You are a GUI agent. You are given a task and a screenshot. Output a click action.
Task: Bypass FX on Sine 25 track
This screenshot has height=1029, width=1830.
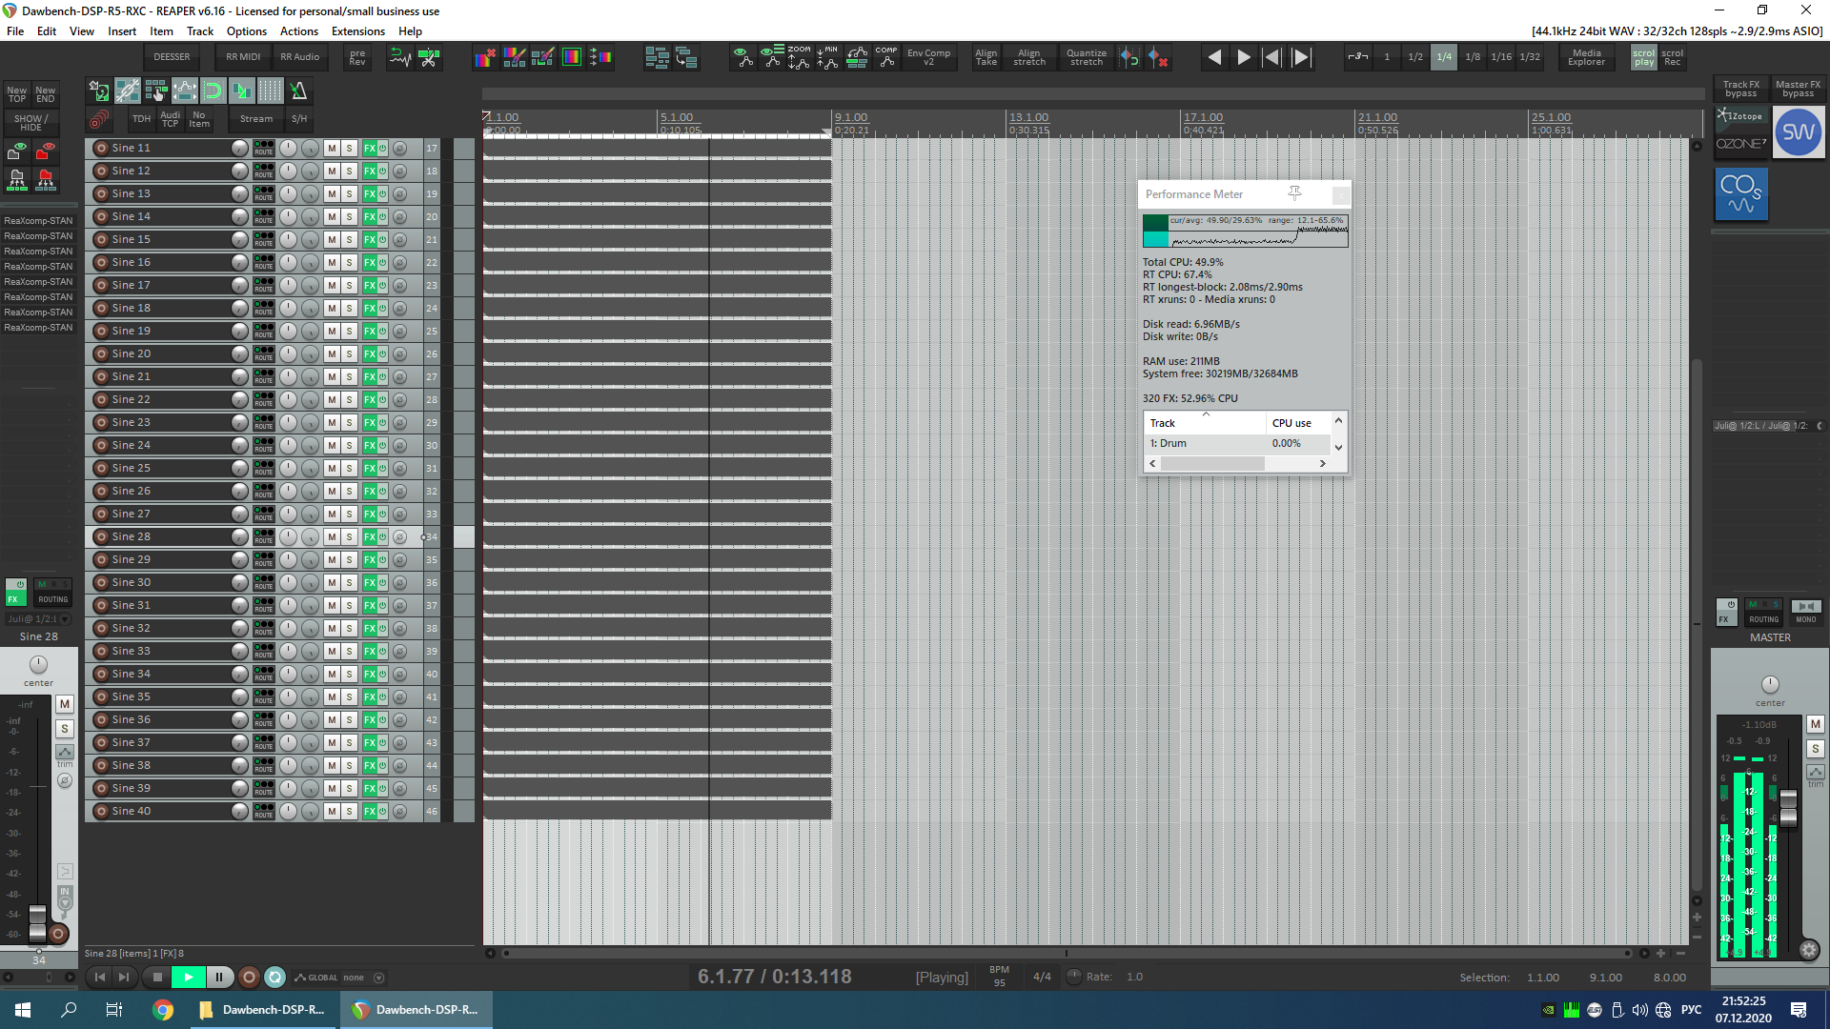[382, 468]
